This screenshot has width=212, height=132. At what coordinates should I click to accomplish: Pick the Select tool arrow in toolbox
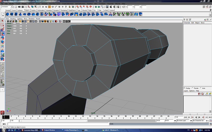(x=2, y=21)
